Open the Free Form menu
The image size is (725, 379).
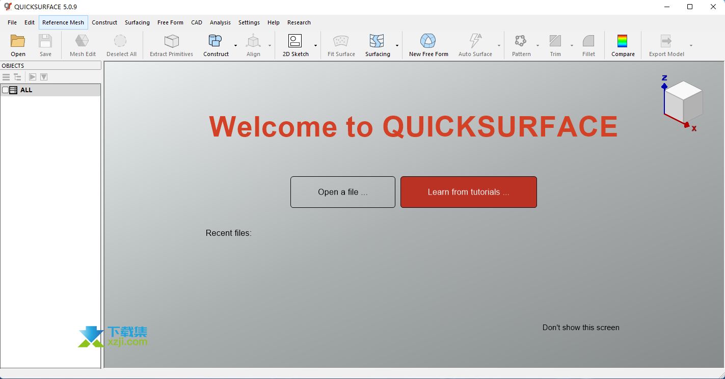[x=170, y=22]
